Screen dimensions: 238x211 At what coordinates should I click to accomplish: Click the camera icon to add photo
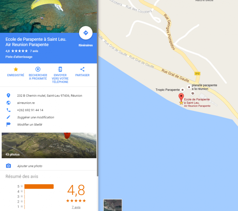8,166
